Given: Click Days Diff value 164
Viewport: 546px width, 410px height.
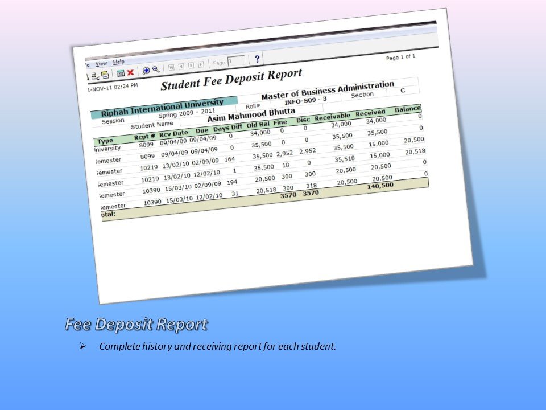Looking at the screenshot, I should [229, 159].
